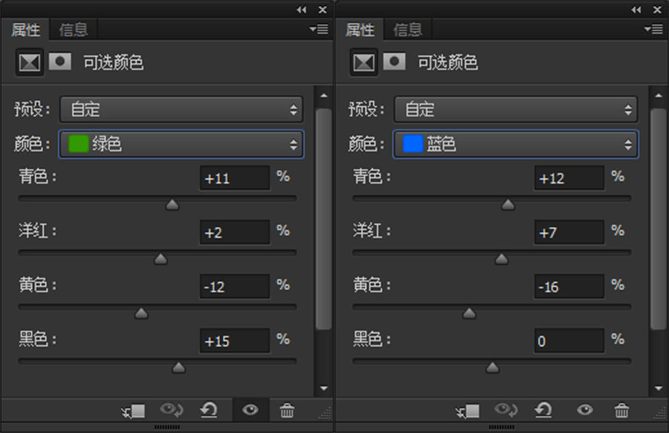Viewport: 669px width, 433px height.
Task: Click the layer mask icon in left panel
Action: pos(60,61)
